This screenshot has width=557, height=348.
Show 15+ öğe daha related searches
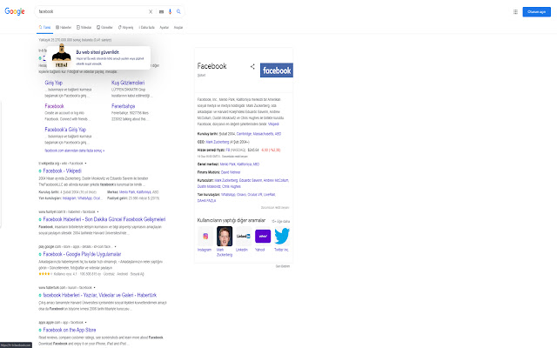[x=280, y=221]
